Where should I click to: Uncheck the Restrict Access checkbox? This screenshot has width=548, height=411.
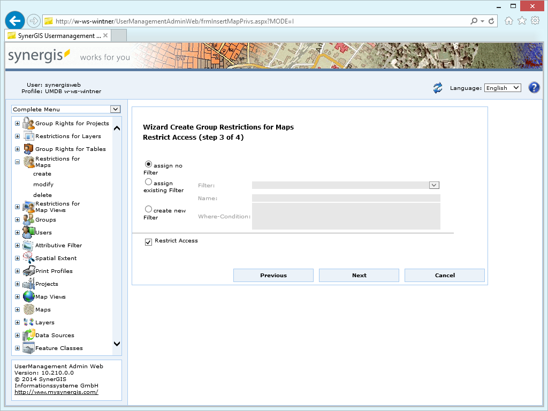(x=148, y=242)
